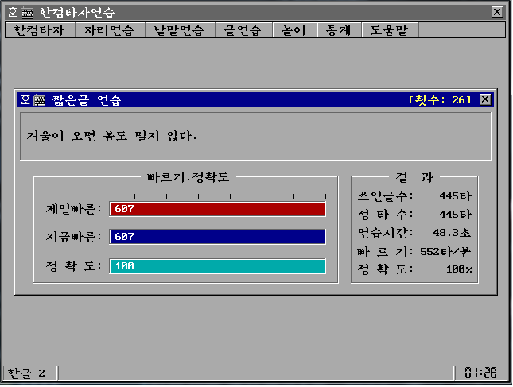Click the teal 정확도 accuracy bar

click(x=218, y=266)
